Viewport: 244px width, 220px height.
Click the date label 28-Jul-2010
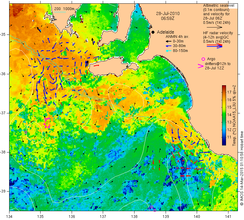click(x=168, y=13)
